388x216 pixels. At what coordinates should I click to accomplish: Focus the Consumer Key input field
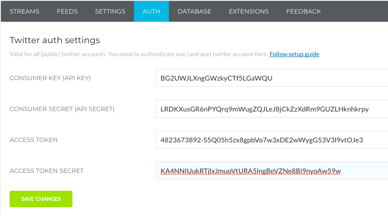pyautogui.click(x=271, y=78)
